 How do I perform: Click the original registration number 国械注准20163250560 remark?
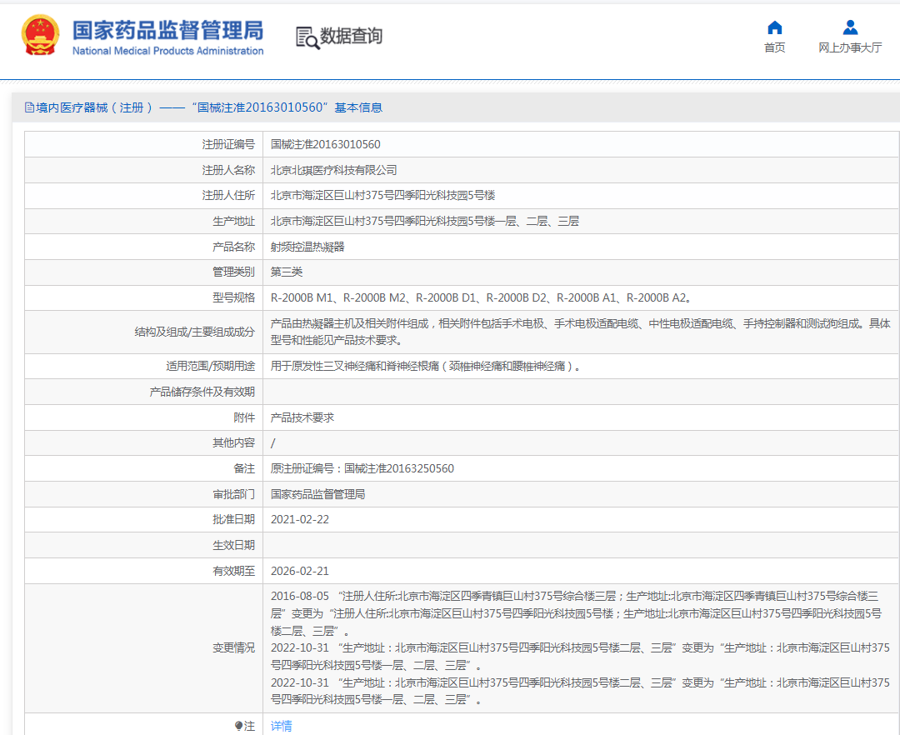[x=362, y=468]
